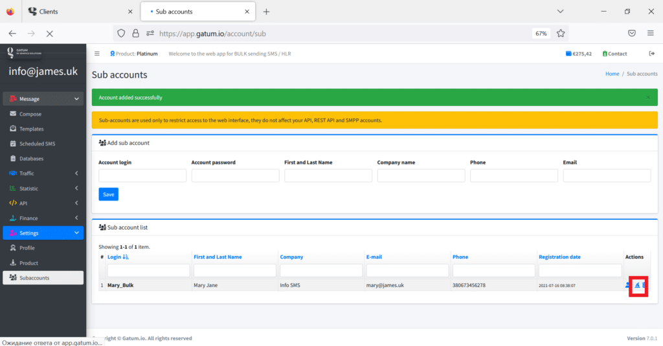The image size is (663, 346).
Task: Click the tracking protection shield icon
Action: (x=121, y=34)
